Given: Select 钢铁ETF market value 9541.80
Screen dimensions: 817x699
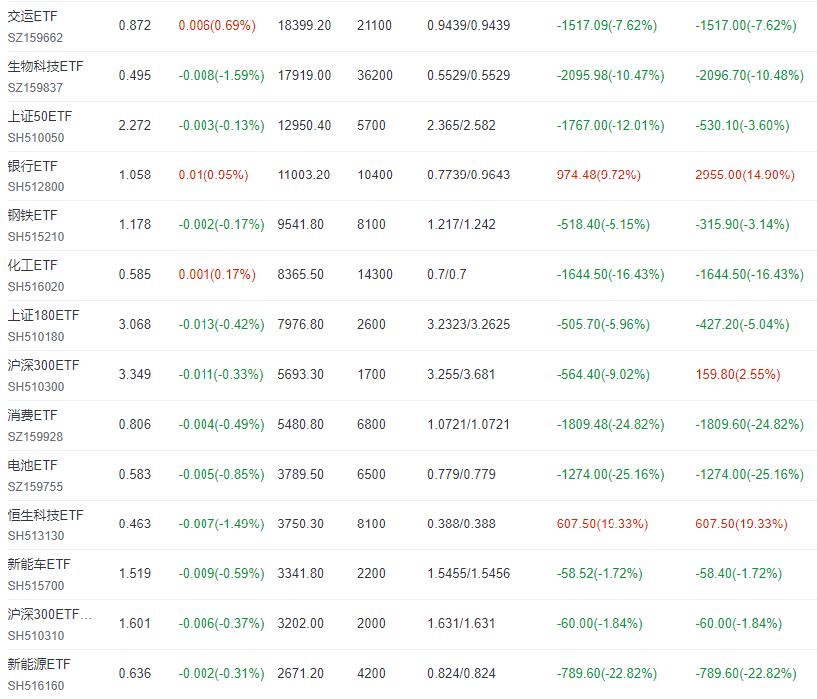Looking at the screenshot, I should point(300,225).
